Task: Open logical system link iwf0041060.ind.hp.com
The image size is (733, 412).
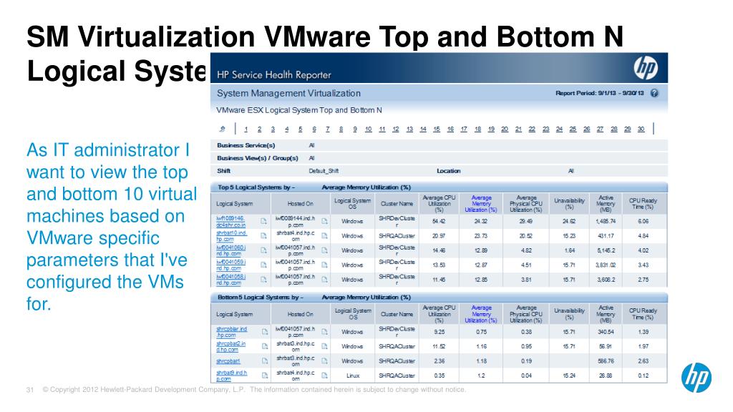Action: 231,250
